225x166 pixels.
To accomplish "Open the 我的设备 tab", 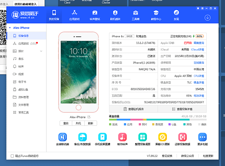I will (x=54, y=15).
